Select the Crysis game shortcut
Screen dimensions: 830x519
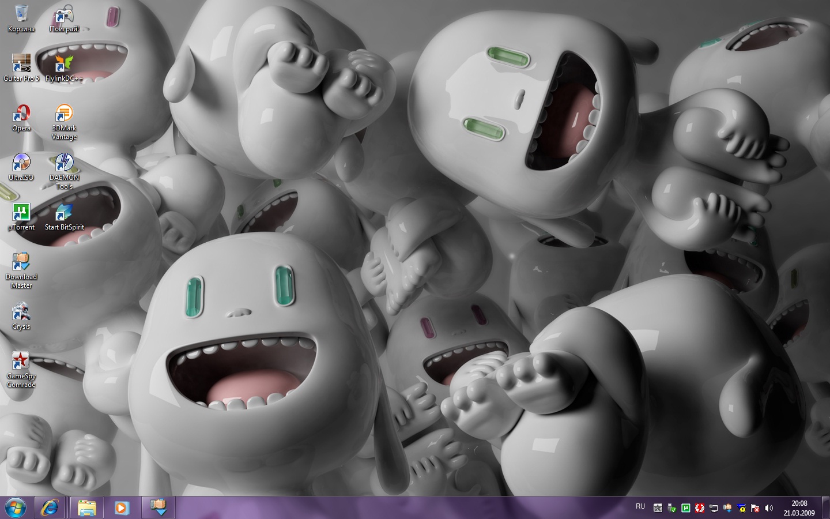point(21,312)
